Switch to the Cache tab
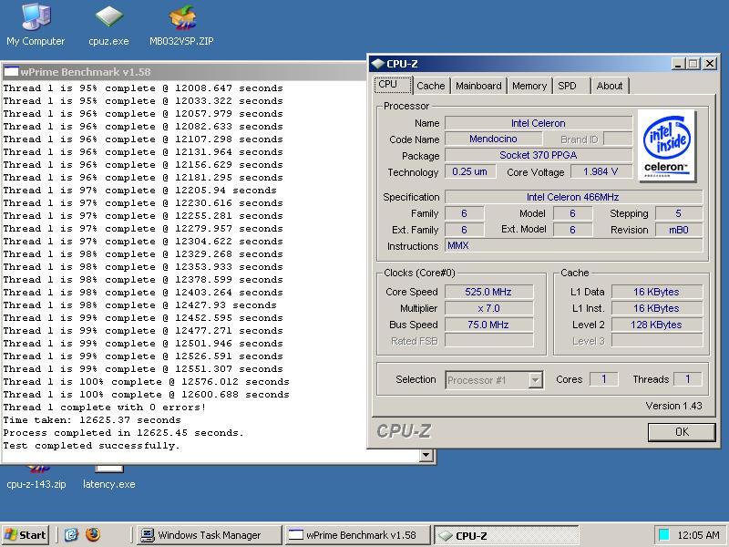This screenshot has height=547, width=729. (431, 86)
